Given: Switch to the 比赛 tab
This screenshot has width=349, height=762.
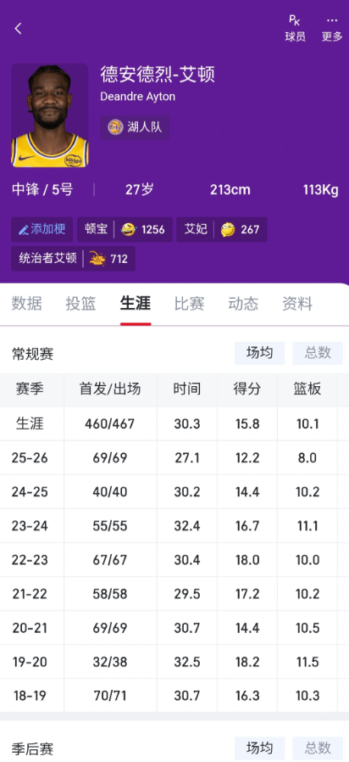Looking at the screenshot, I should pyautogui.click(x=189, y=305).
